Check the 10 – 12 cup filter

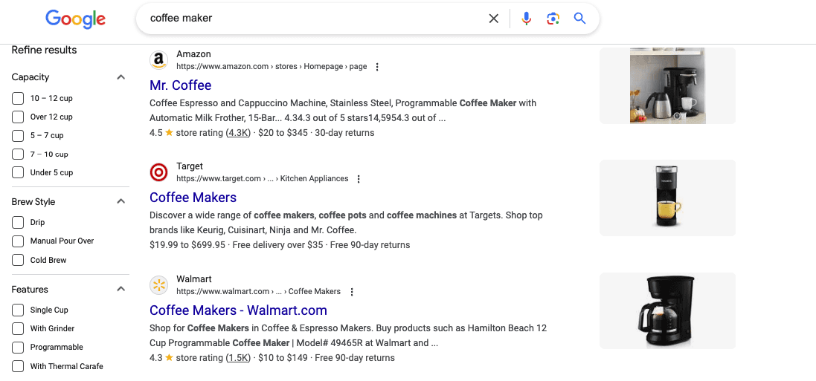18,98
